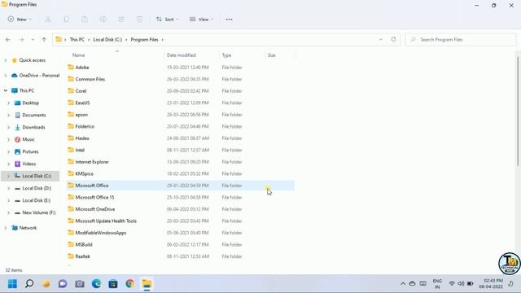This screenshot has width=521, height=293.
Task: Open address bar history dropdown
Action: coord(381,40)
